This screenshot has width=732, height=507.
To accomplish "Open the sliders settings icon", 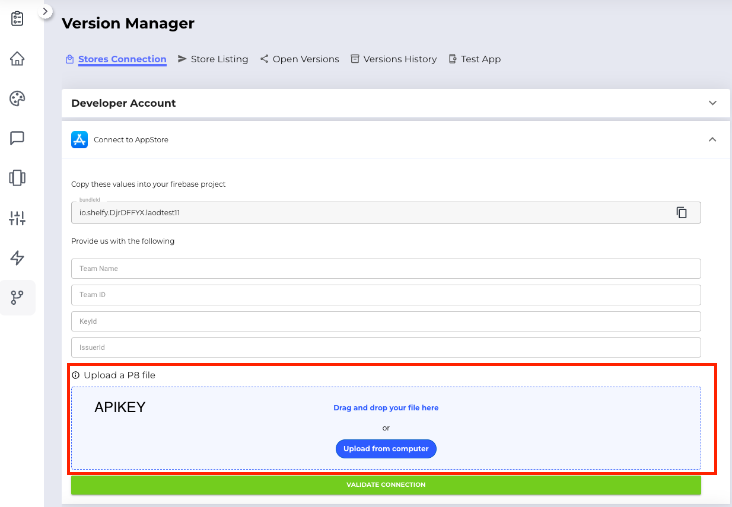I will click(x=17, y=218).
